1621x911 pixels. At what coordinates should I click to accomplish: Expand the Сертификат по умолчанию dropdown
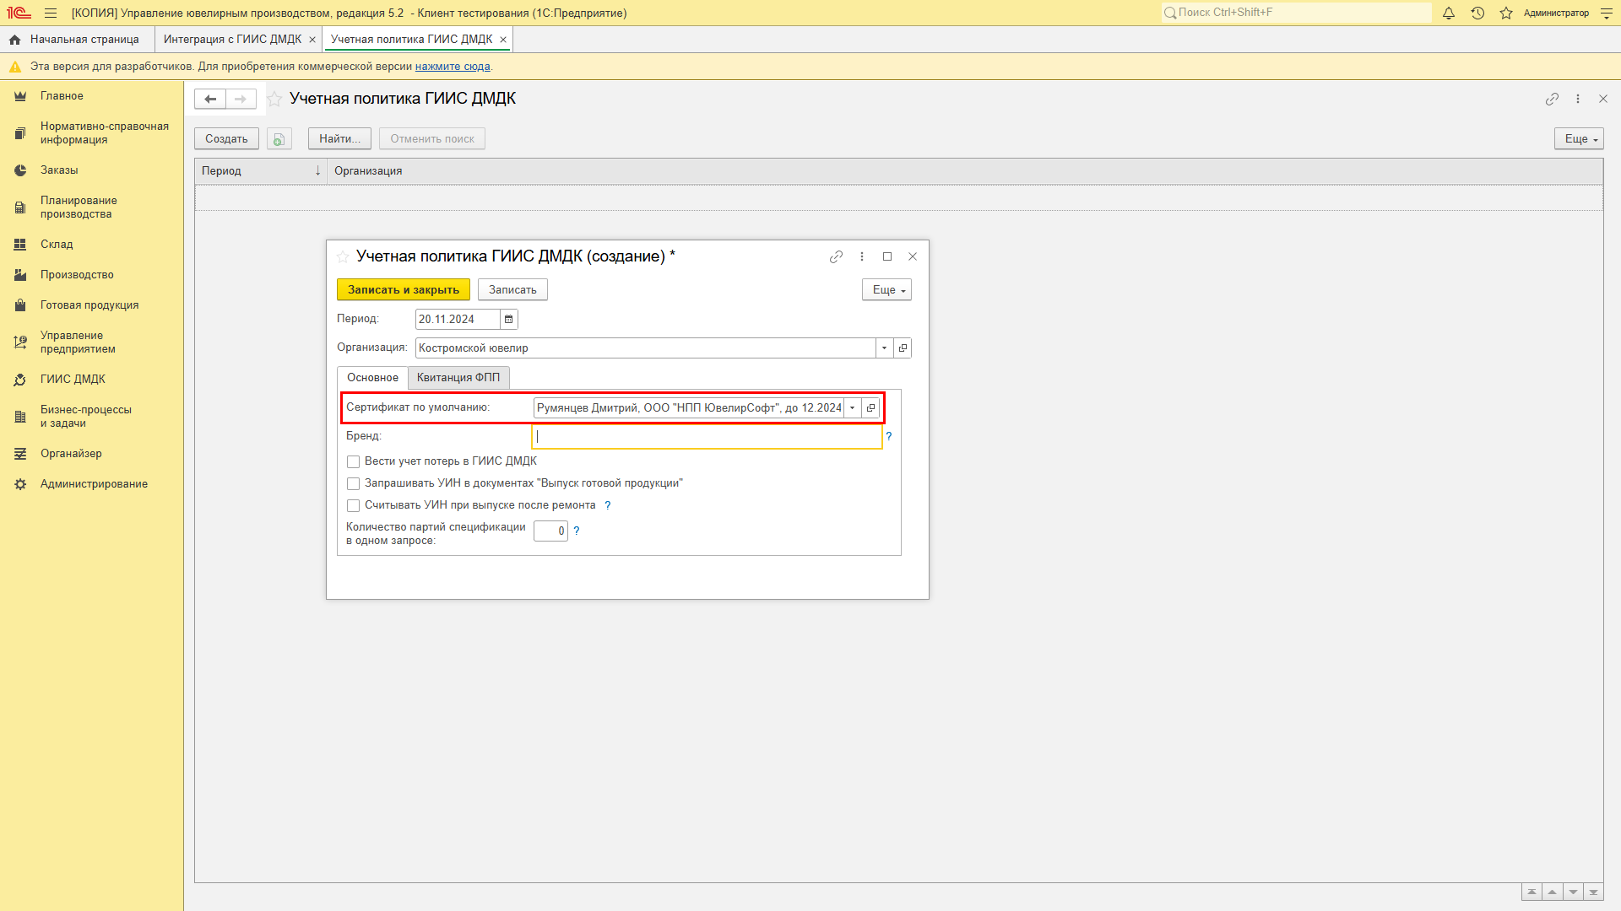tap(853, 408)
